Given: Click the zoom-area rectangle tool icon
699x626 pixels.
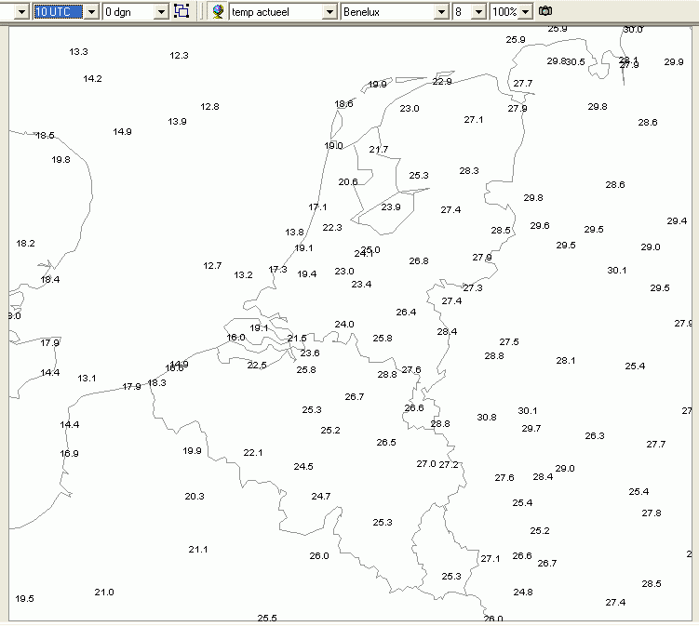Looking at the screenshot, I should 181,11.
